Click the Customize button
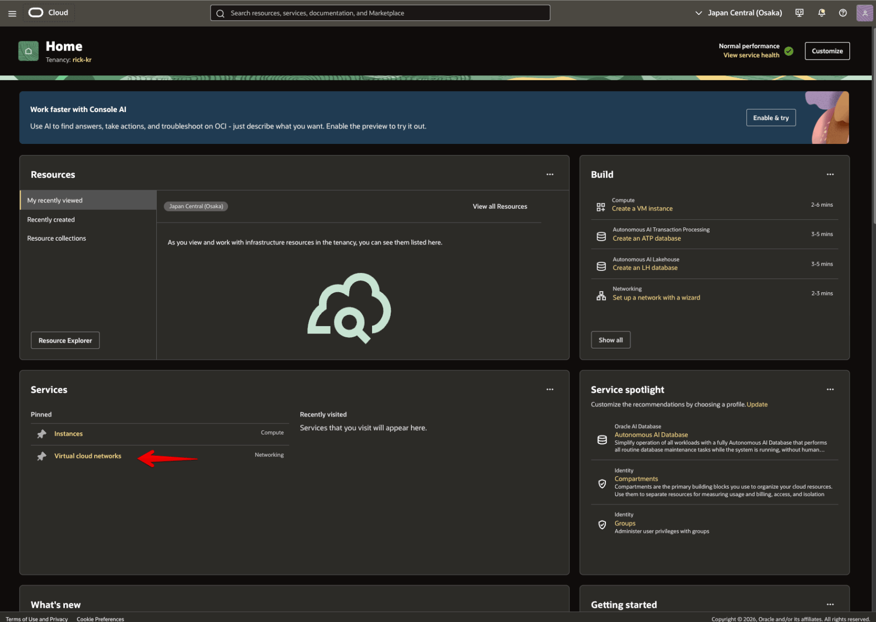Image resolution: width=876 pixels, height=622 pixels. click(827, 51)
